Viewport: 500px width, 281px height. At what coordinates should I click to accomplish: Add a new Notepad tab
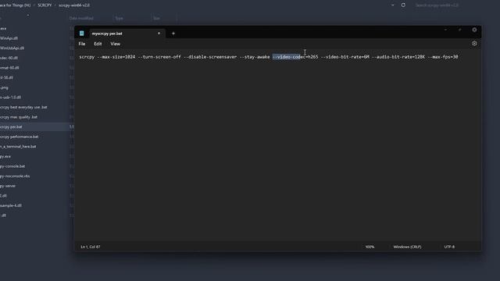coord(173,34)
